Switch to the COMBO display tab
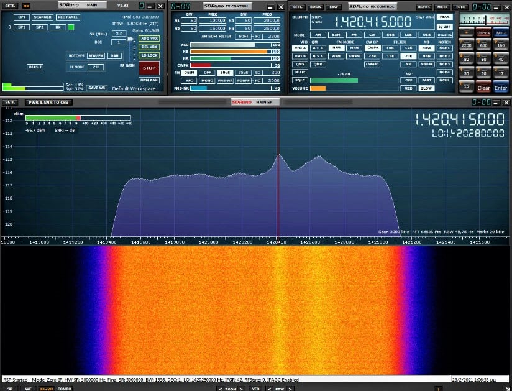Viewport: 512px width, 391px height. pyautogui.click(x=64, y=388)
